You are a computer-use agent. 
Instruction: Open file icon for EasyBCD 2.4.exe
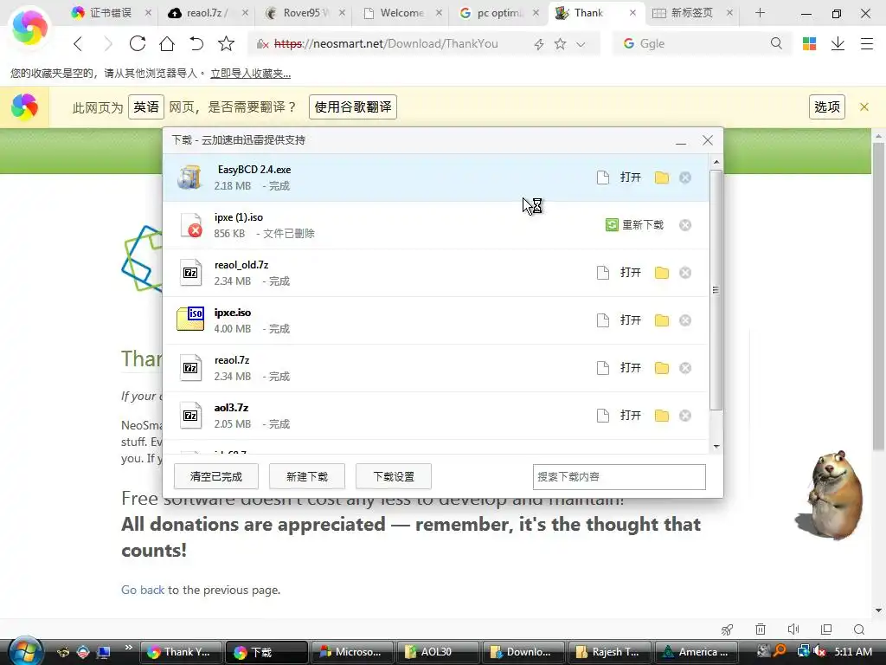[603, 178]
